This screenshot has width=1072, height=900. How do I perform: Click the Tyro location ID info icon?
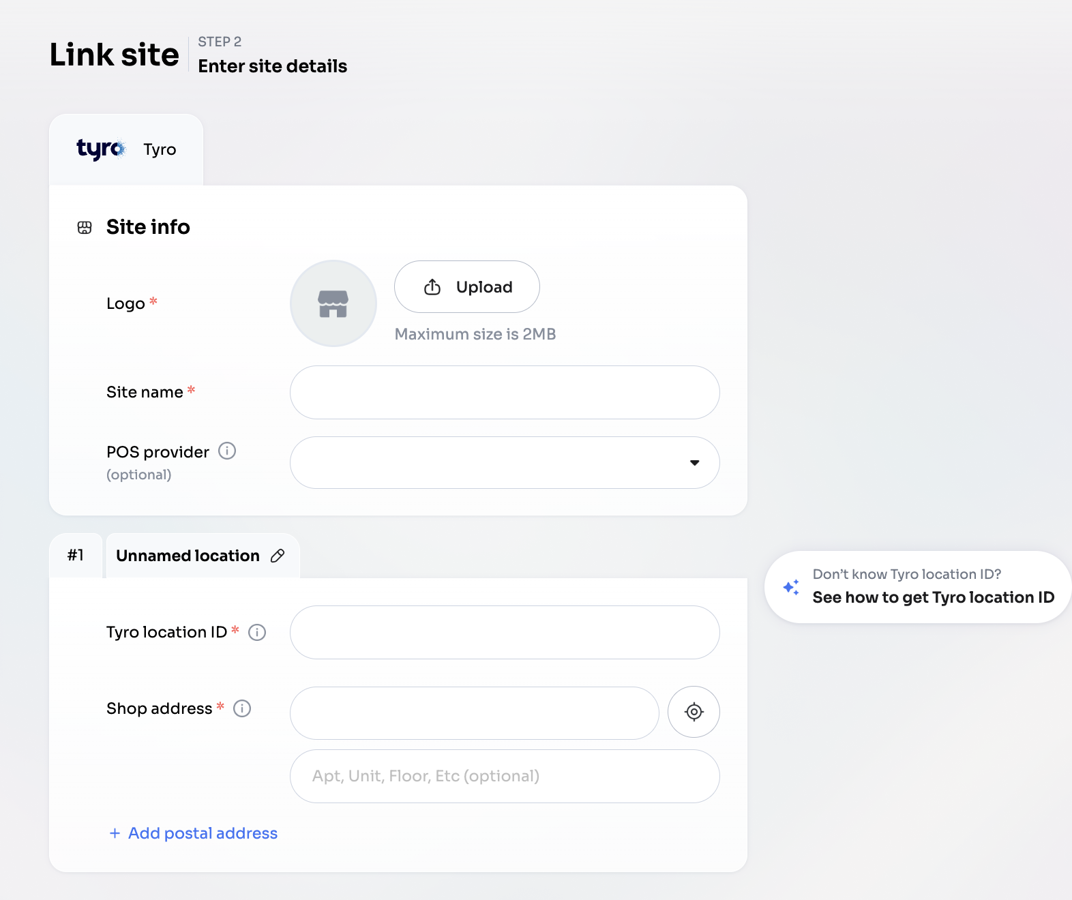[257, 633]
